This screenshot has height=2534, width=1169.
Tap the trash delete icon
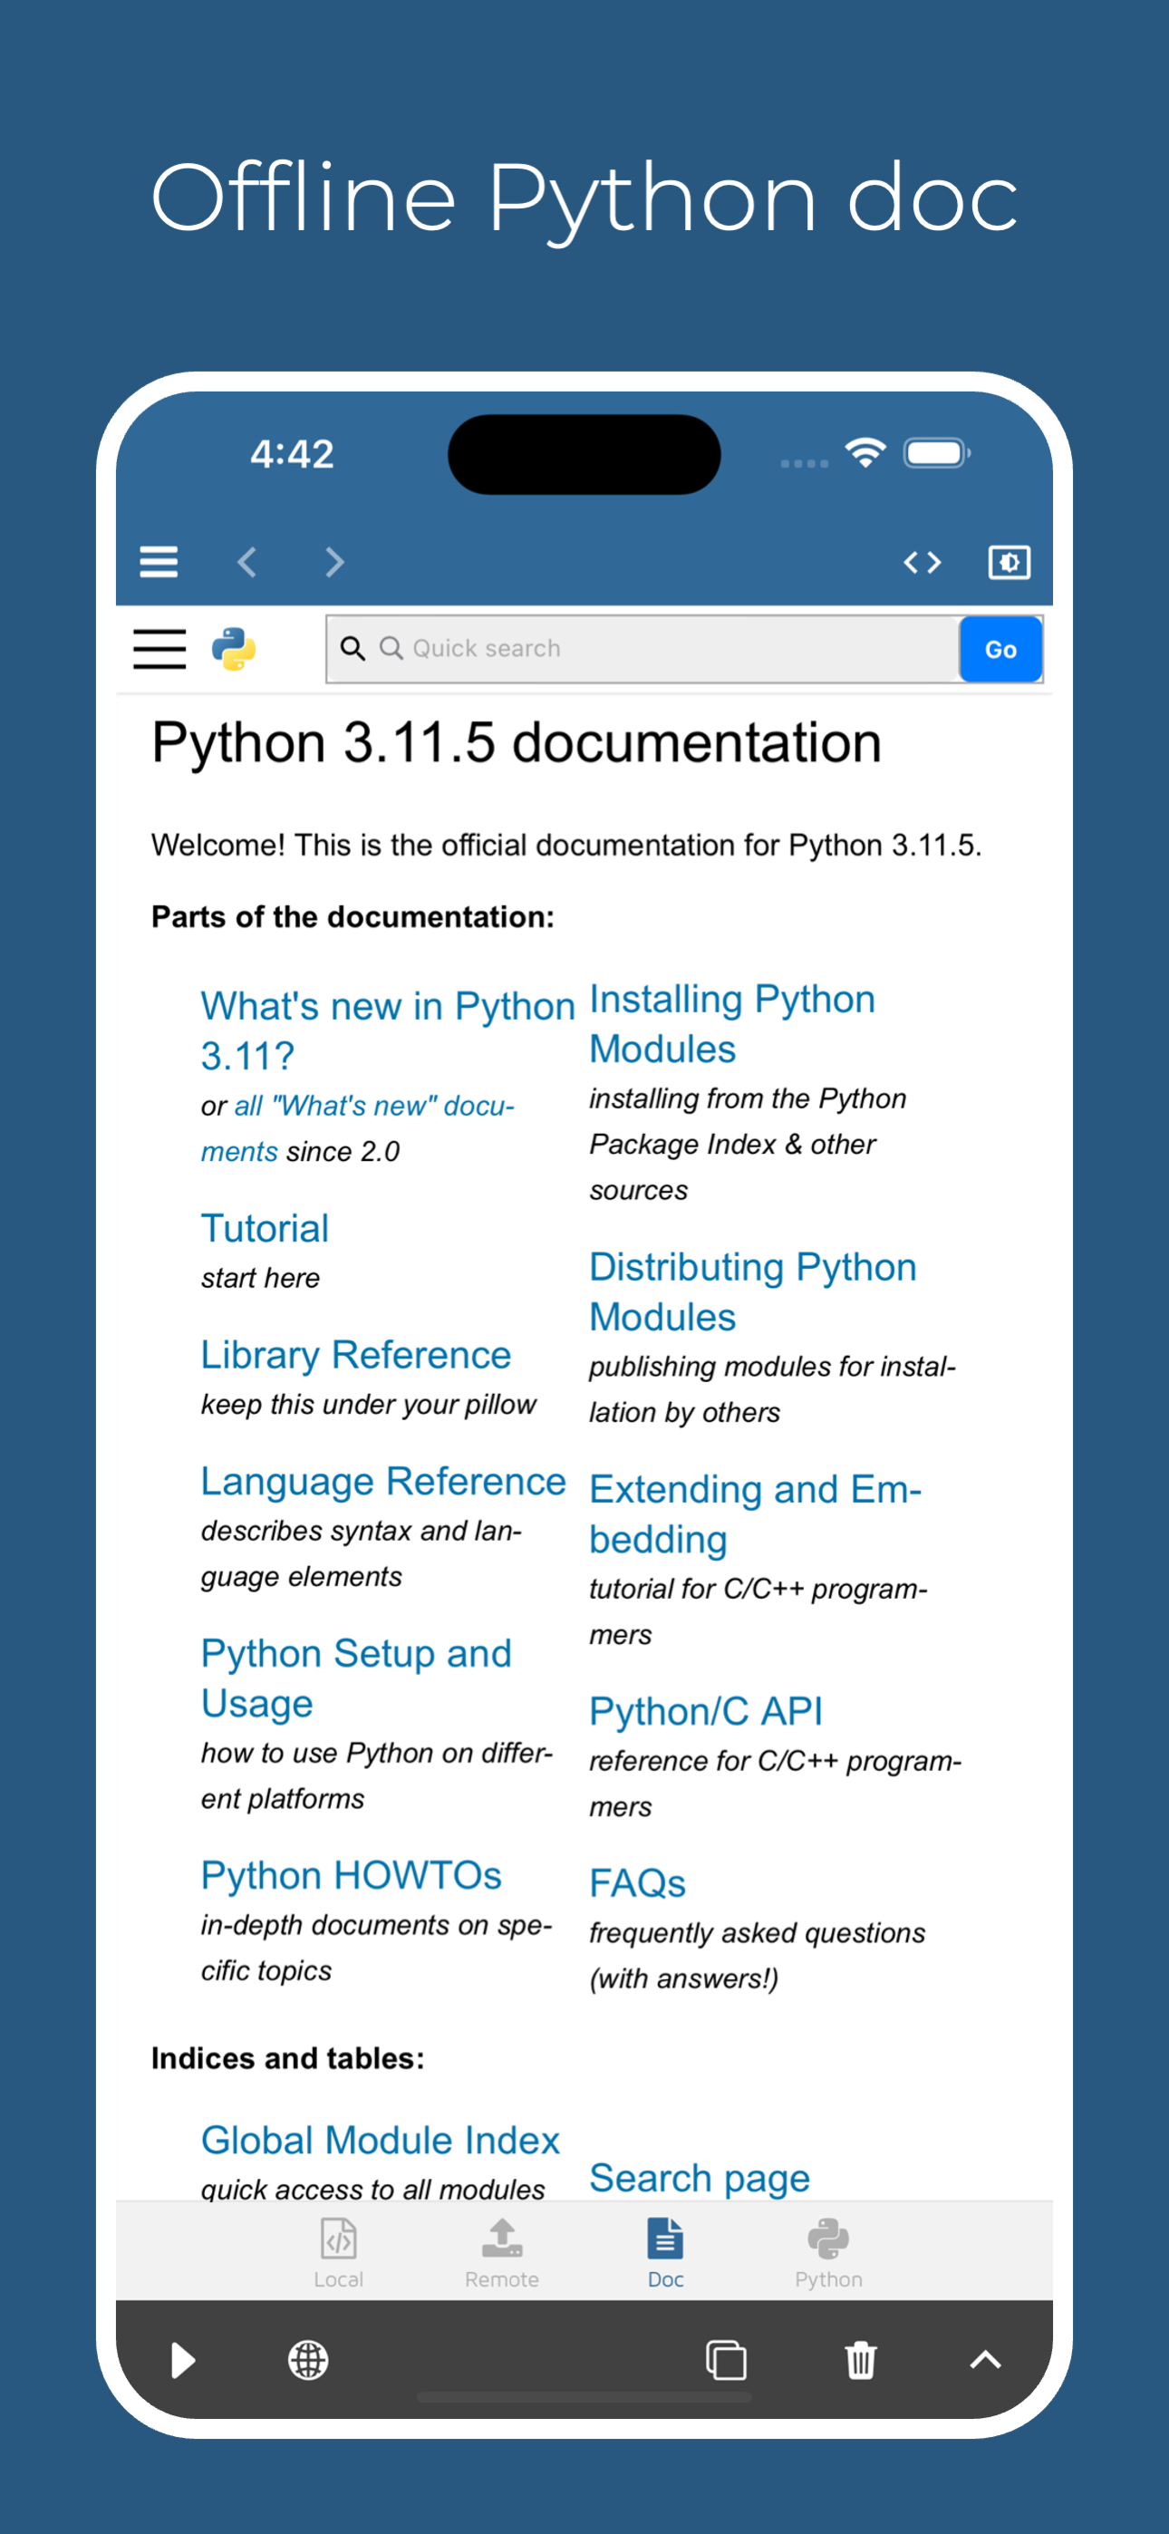861,2360
